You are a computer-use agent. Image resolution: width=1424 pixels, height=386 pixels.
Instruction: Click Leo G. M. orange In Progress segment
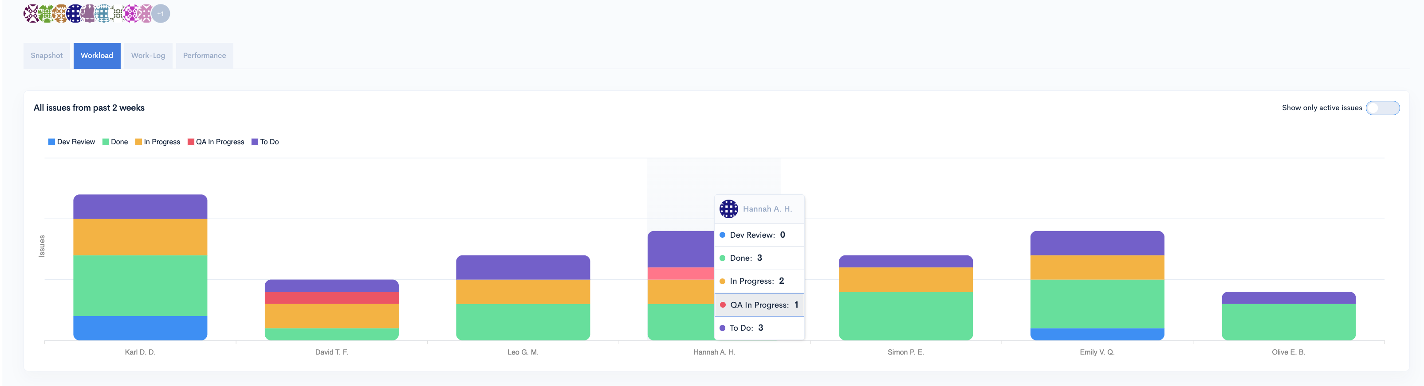pyautogui.click(x=523, y=292)
